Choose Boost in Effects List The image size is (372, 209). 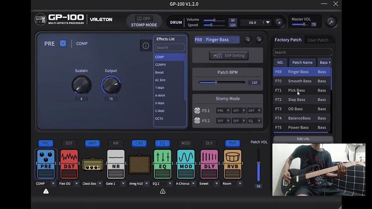tap(169, 72)
